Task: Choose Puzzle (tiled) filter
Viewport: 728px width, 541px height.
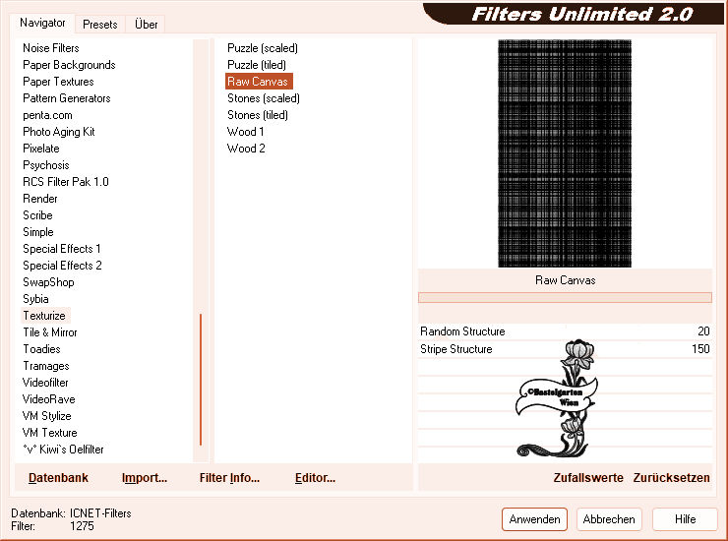Action: click(x=257, y=65)
